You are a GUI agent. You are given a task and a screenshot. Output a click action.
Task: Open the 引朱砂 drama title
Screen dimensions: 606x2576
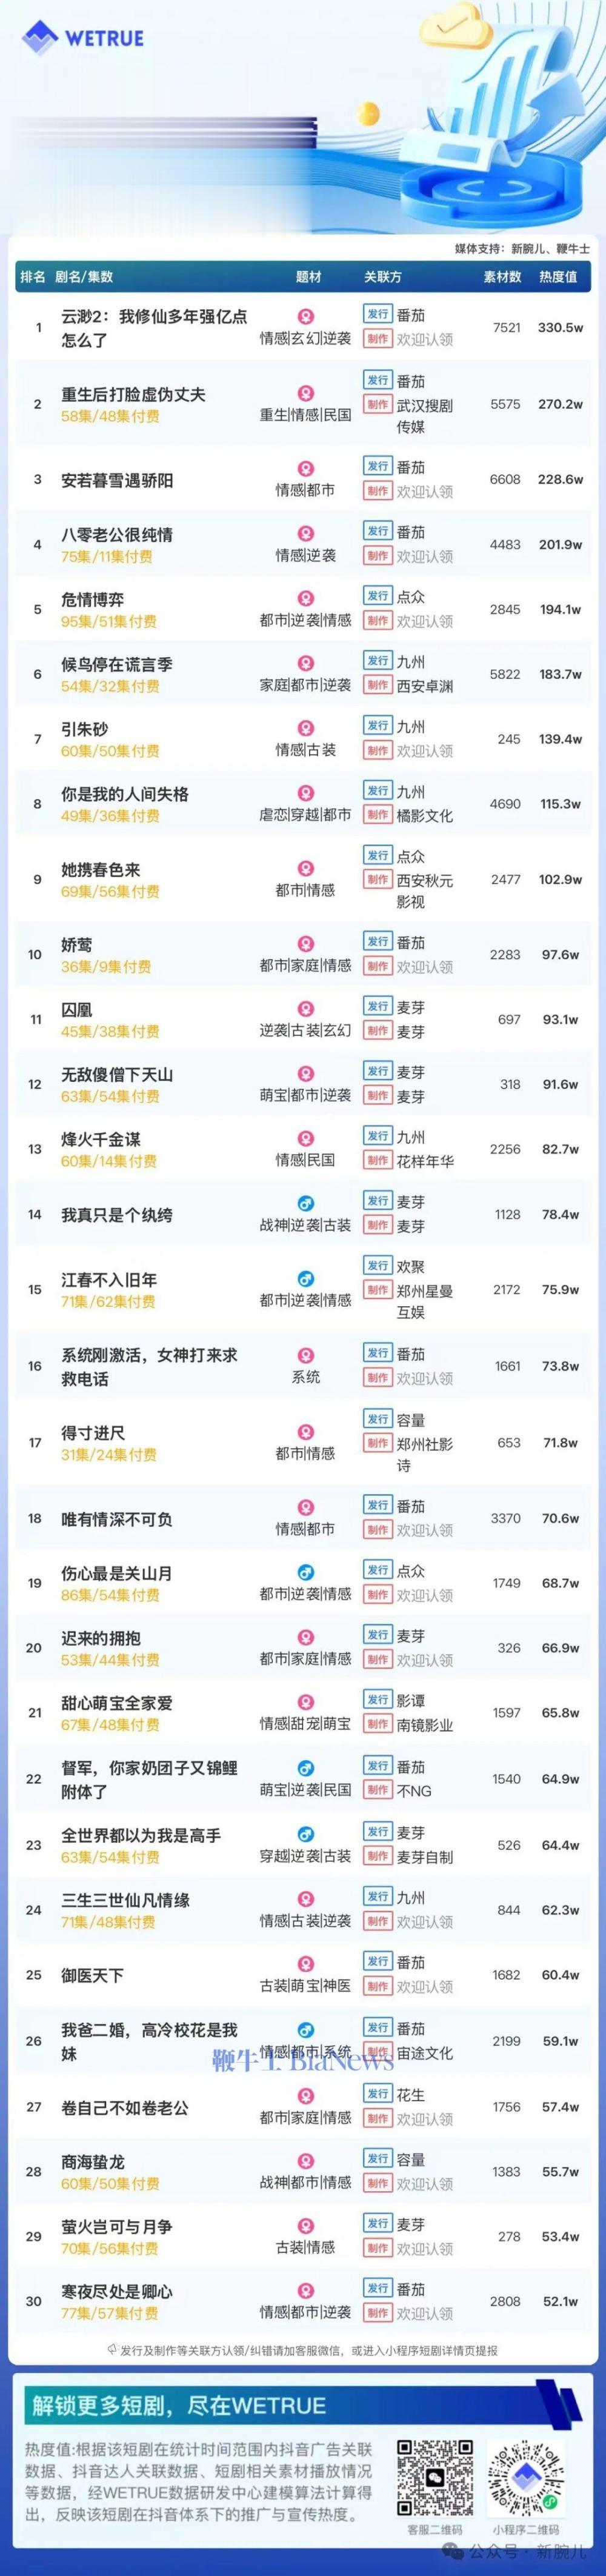pyautogui.click(x=85, y=729)
